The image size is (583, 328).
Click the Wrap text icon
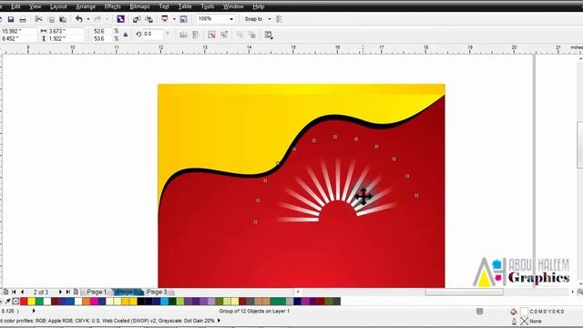click(x=269, y=35)
